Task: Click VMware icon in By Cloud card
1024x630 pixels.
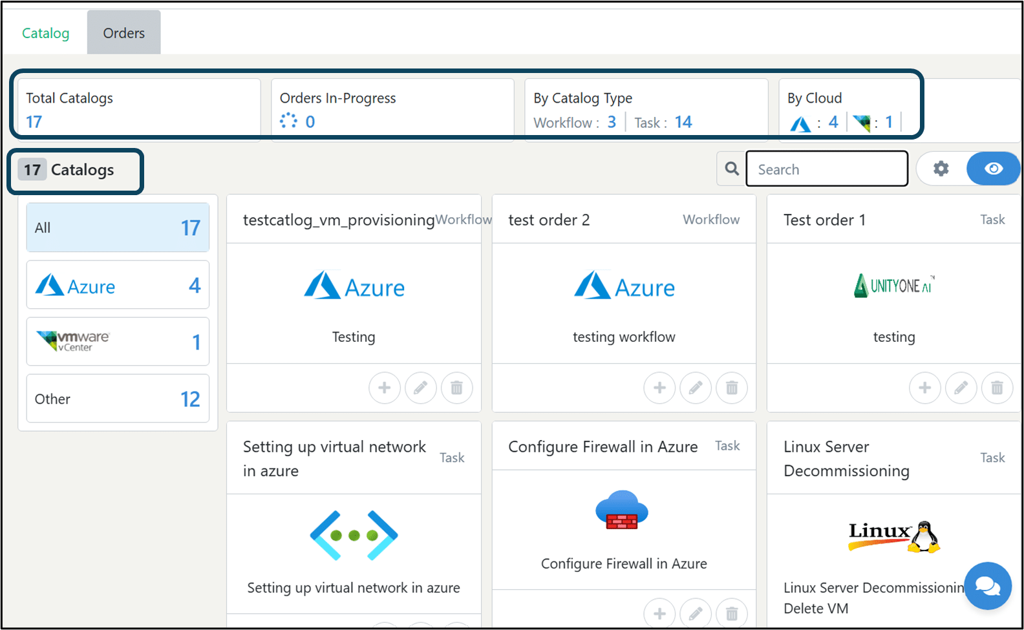Action: (x=861, y=123)
